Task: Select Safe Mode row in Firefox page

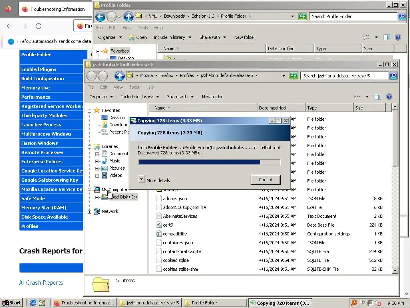Action: (51, 198)
